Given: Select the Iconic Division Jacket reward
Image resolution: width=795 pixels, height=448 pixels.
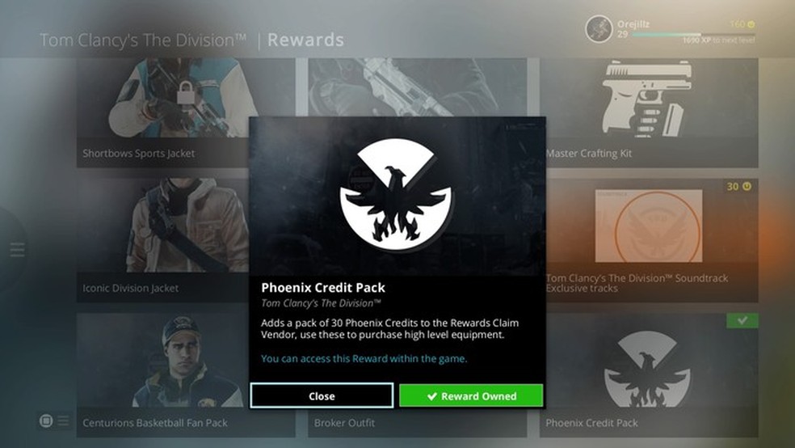Looking at the screenshot, I should (162, 240).
